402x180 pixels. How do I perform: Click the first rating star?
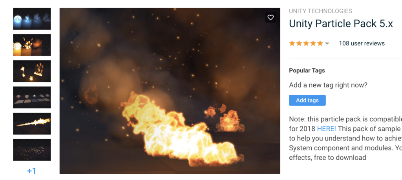[292, 43]
